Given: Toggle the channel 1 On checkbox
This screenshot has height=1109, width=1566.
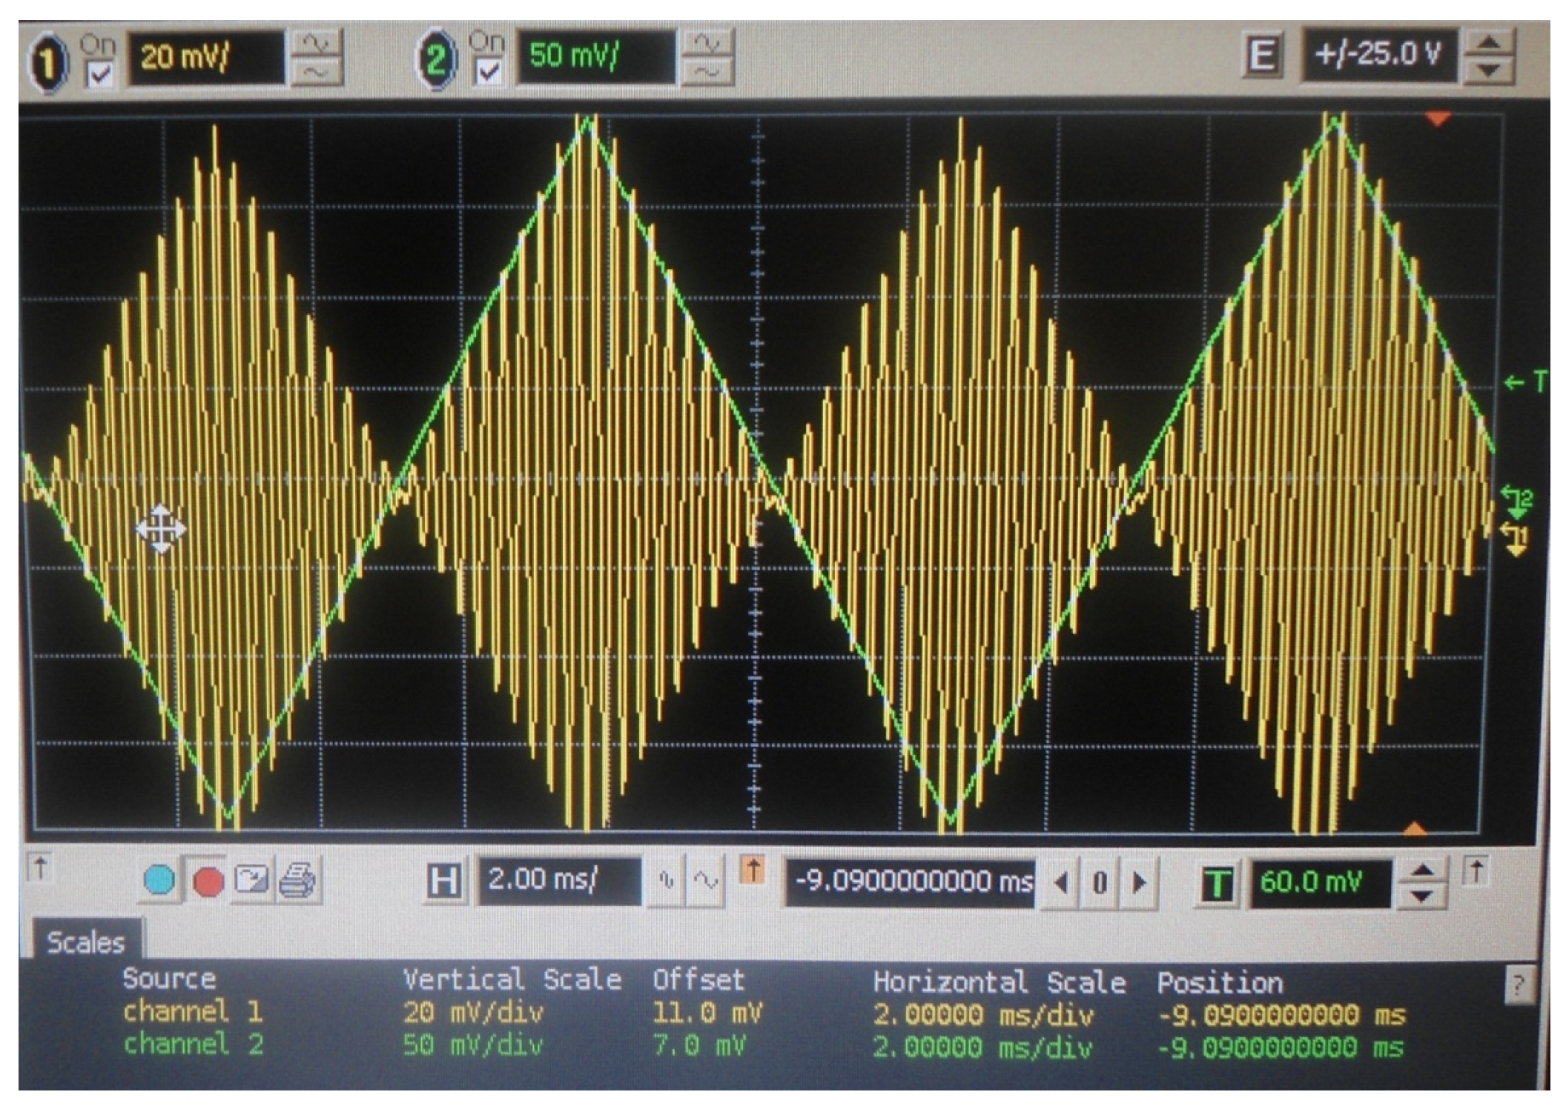Looking at the screenshot, I should click(x=100, y=73).
